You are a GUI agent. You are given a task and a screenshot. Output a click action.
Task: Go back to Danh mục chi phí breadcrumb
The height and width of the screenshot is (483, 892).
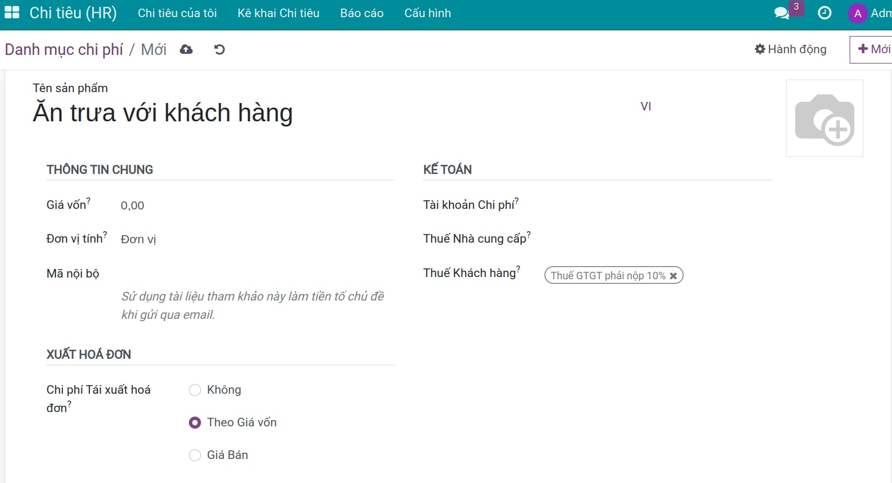tap(64, 50)
